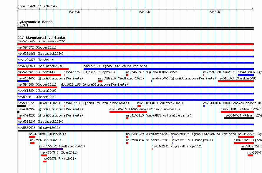The image size is (262, 173).
Task: Select nsv4558861 gnomADStructuralVariants label
Action: coord(205,134)
